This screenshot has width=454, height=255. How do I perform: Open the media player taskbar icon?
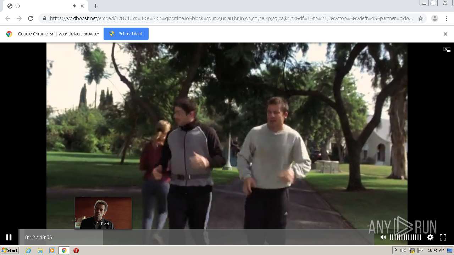point(52,250)
